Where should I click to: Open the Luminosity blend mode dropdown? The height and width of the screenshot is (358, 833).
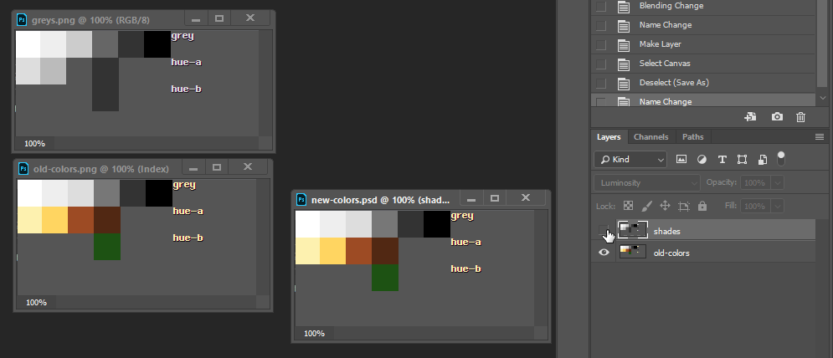[x=646, y=182]
